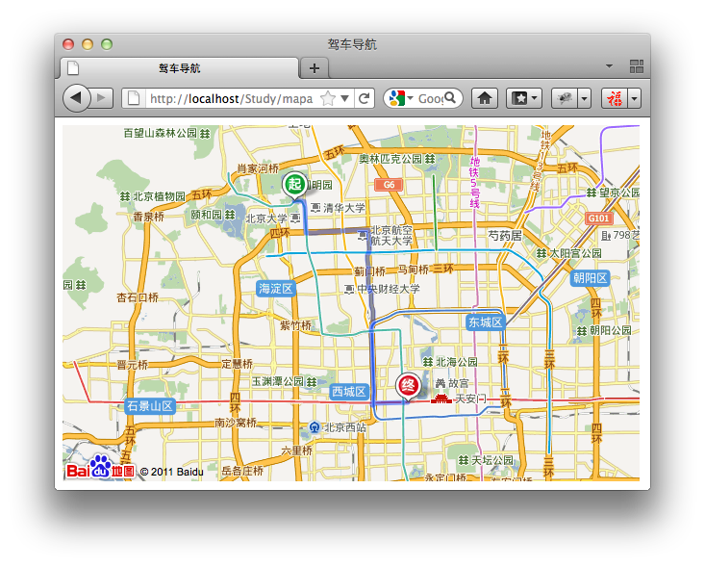Click the 百望山森林公园 label
The width and height of the screenshot is (705, 566).
pos(161,133)
